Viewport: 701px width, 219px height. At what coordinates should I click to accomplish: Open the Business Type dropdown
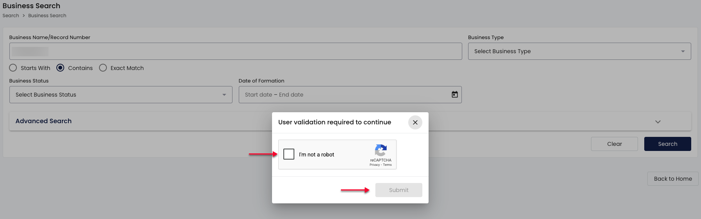pyautogui.click(x=579, y=51)
